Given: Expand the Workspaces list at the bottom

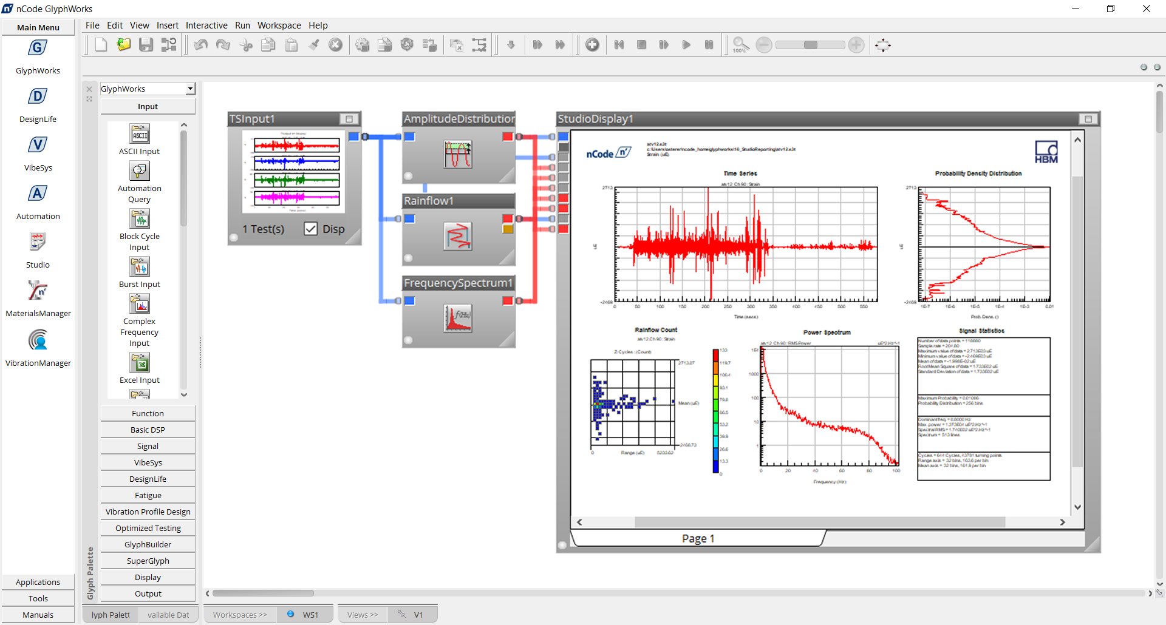Looking at the screenshot, I should pos(239,614).
